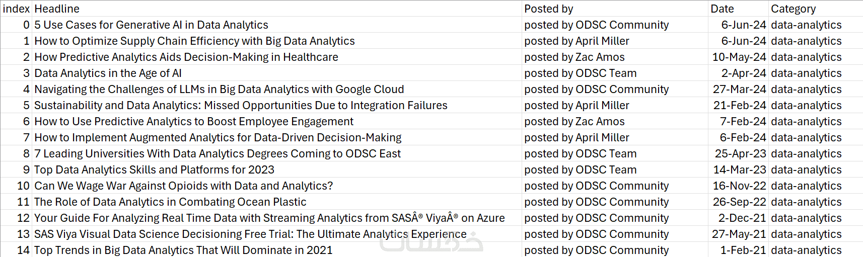Click the date cell 2-Dec-21
The width and height of the screenshot is (863, 257).
click(x=742, y=218)
